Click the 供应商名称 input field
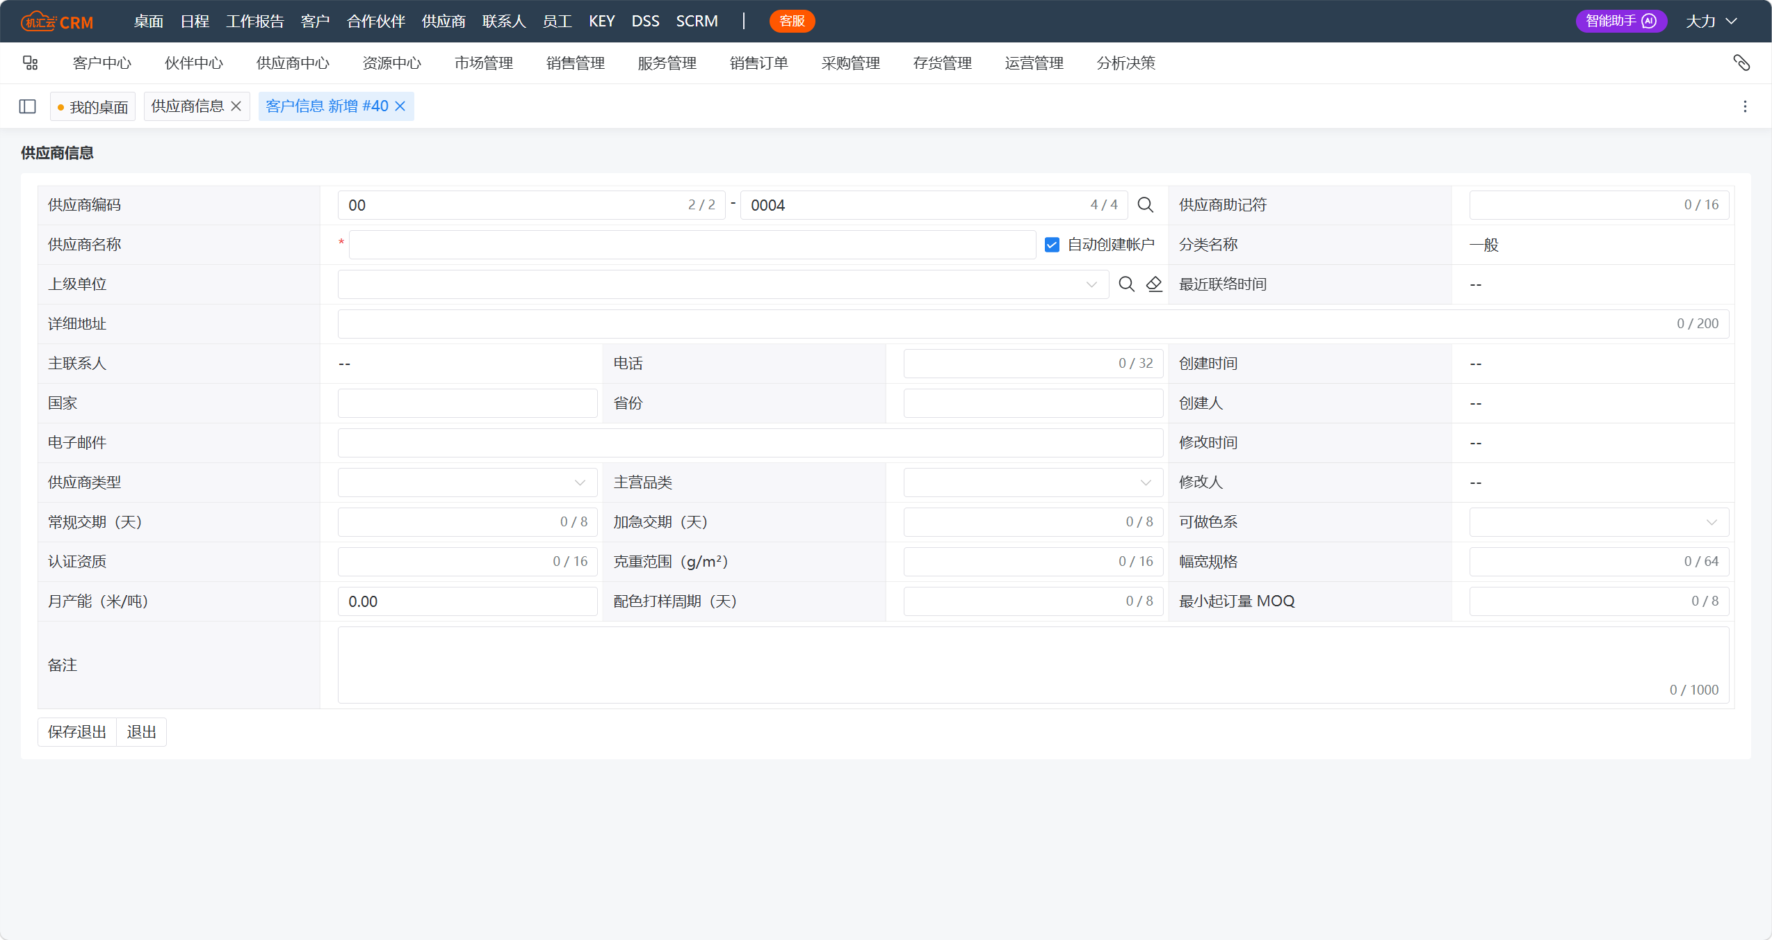The image size is (1772, 940). tap(692, 245)
